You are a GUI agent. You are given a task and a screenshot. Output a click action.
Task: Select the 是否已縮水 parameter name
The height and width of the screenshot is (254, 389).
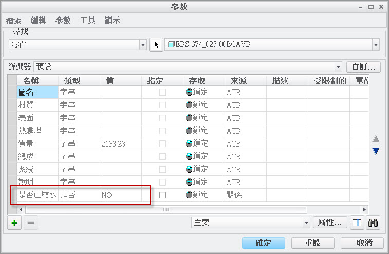(38, 195)
